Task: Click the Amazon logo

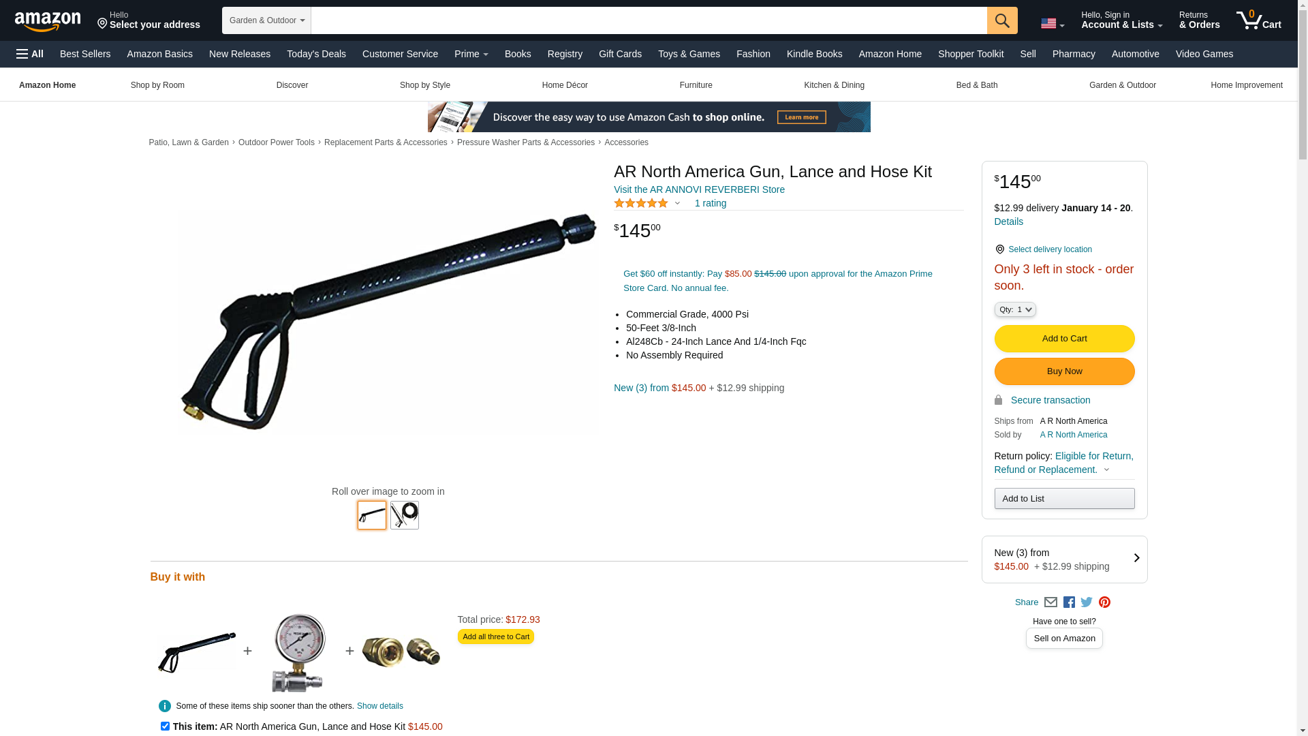Action: pos(48,22)
